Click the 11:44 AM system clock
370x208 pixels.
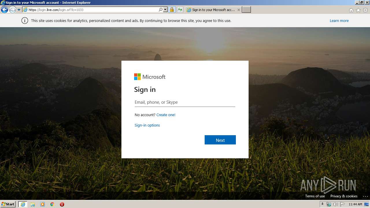[x=355, y=204]
